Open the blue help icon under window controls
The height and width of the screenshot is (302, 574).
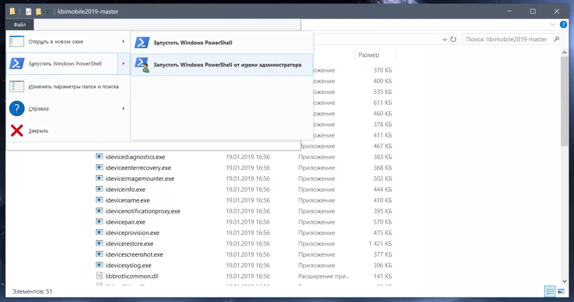click(563, 25)
